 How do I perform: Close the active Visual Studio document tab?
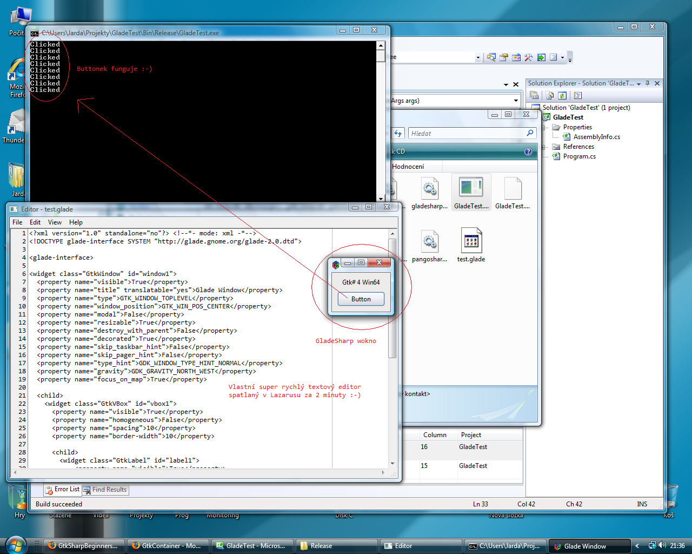[516, 84]
